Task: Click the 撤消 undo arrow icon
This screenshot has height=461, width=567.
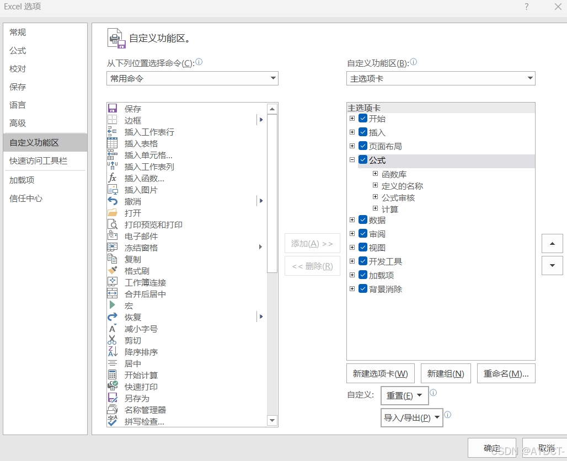Action: (x=113, y=201)
